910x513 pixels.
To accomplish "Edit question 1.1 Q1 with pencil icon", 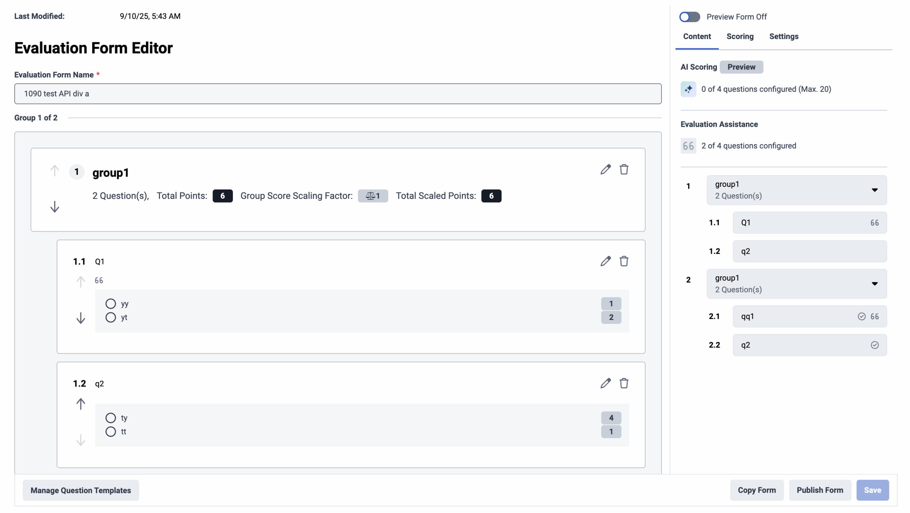I will coord(605,261).
